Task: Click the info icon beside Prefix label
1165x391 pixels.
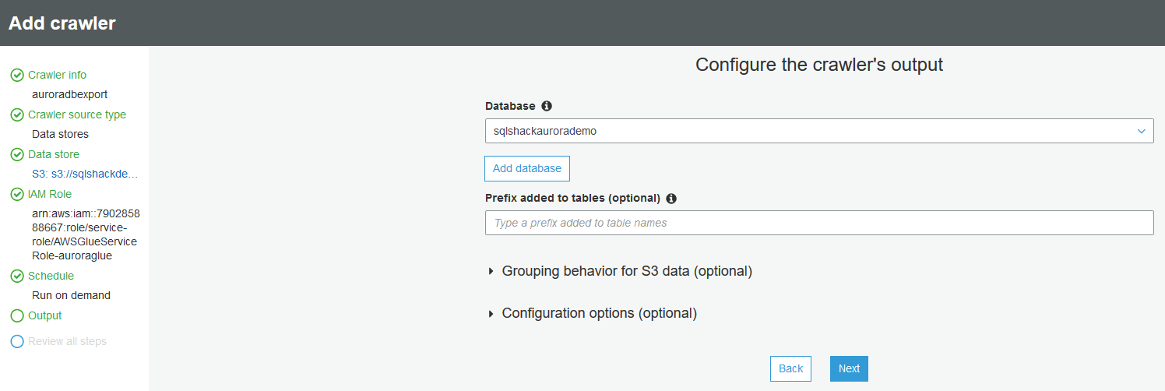Action: click(671, 198)
